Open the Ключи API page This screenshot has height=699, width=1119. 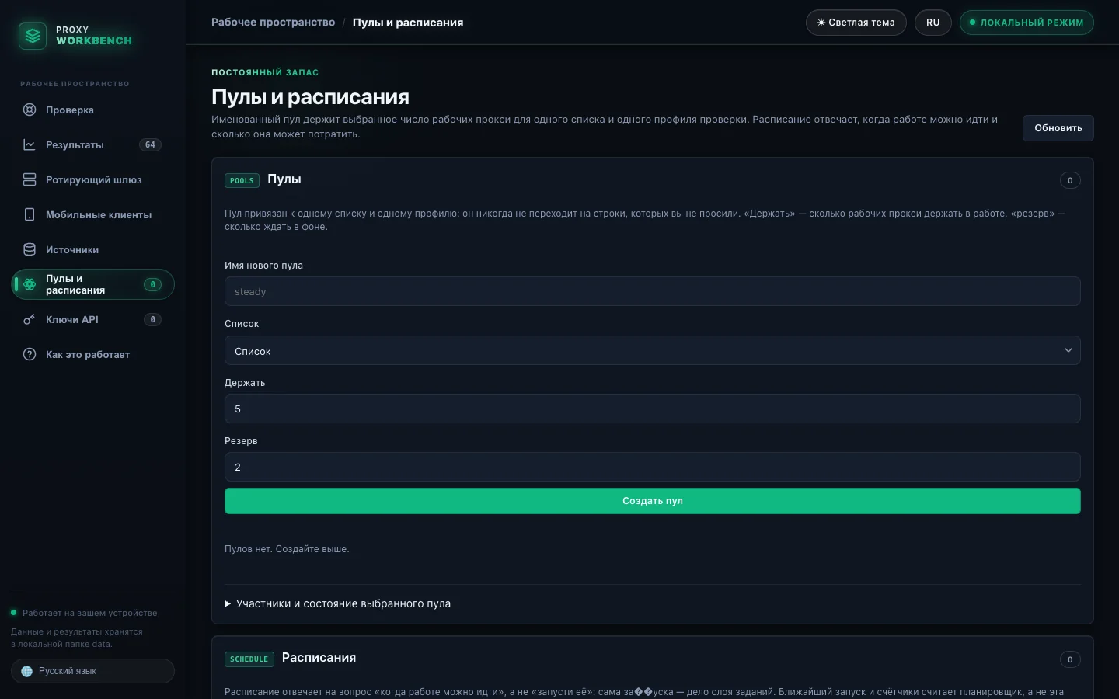(92, 319)
